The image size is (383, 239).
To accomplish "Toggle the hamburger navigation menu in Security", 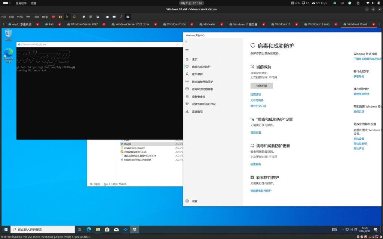I will (x=187, y=50).
